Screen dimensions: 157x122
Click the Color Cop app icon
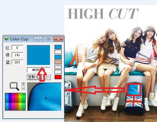tap(6, 39)
